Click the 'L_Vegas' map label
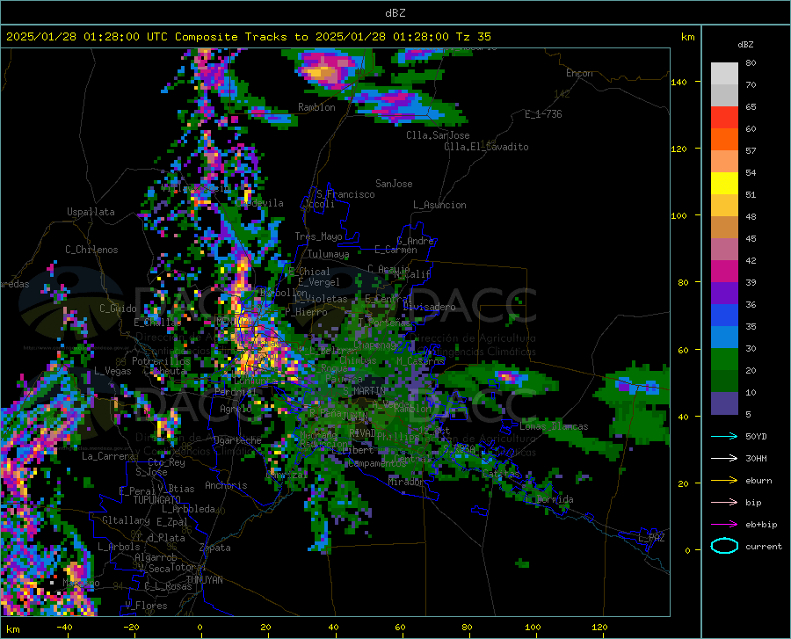The height and width of the screenshot is (639, 791). pos(112,371)
